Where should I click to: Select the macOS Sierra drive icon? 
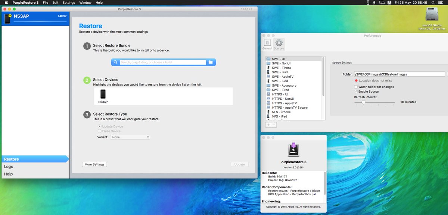432,15
